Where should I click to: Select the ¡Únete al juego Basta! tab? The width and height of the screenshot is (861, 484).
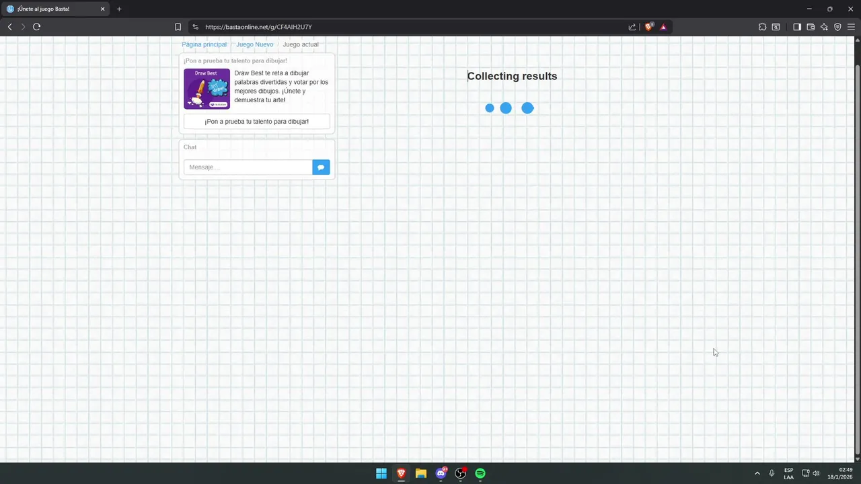tap(56, 9)
